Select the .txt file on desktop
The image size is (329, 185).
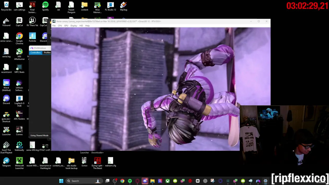click(x=58, y=7)
